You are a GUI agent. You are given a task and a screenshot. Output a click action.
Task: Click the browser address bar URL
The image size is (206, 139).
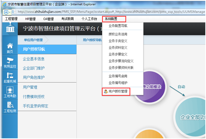pos(111,12)
